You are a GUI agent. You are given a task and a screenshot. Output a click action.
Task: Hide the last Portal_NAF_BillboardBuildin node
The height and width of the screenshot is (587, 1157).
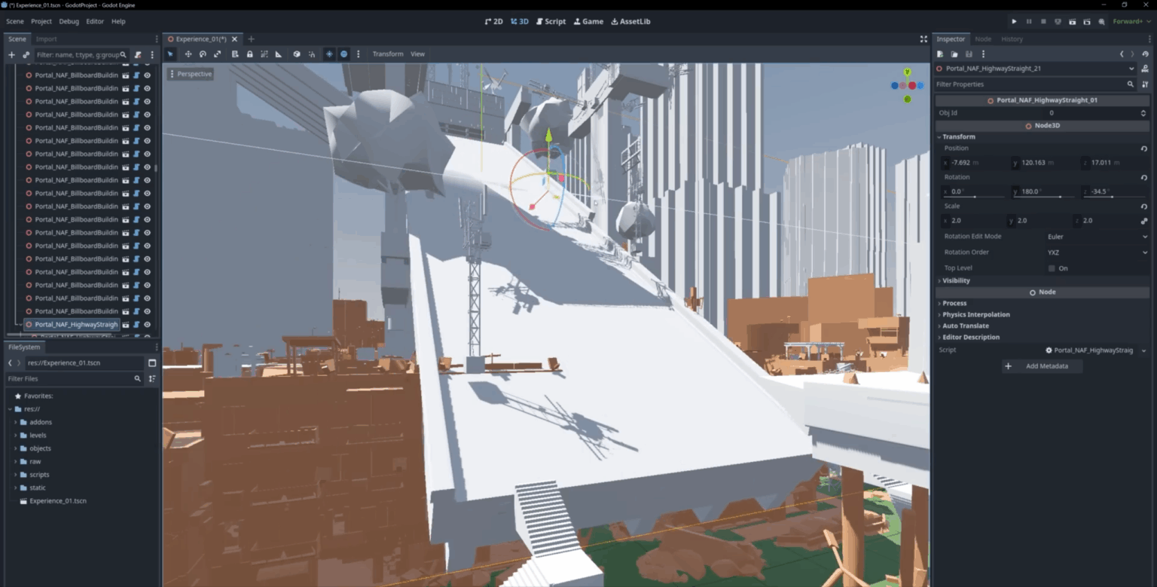[x=148, y=311]
